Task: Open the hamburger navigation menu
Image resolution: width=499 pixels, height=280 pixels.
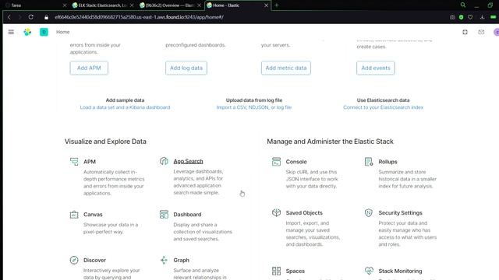Action: click(11, 32)
